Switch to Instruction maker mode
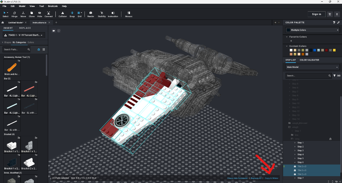Viewport: 342px width, 183px height. pos(113,14)
